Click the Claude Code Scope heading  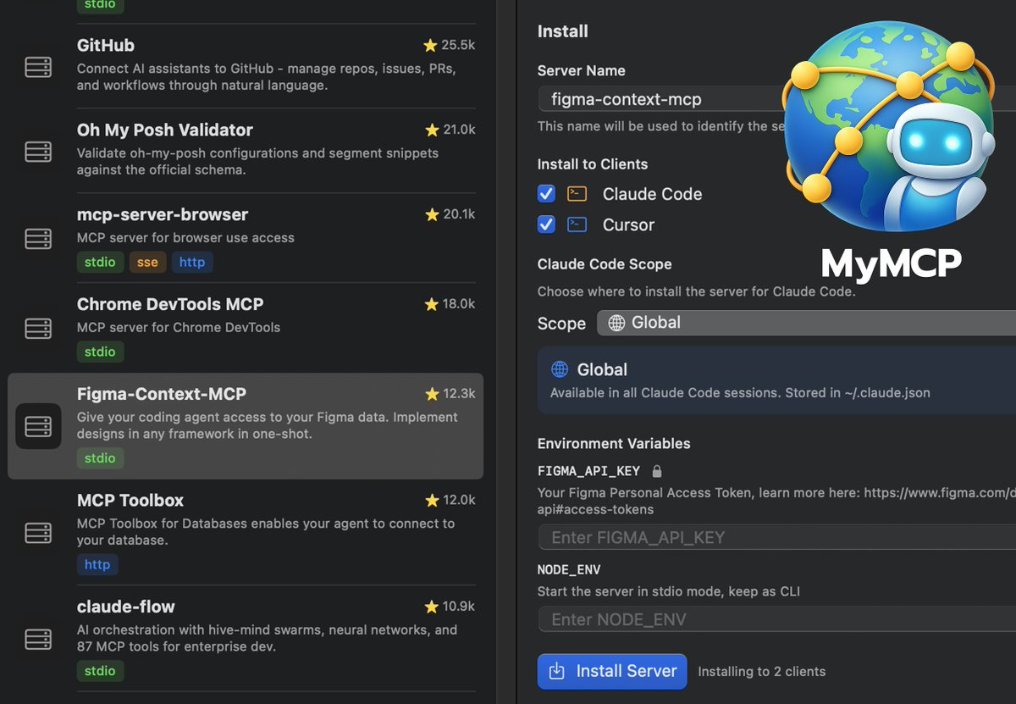pos(605,264)
